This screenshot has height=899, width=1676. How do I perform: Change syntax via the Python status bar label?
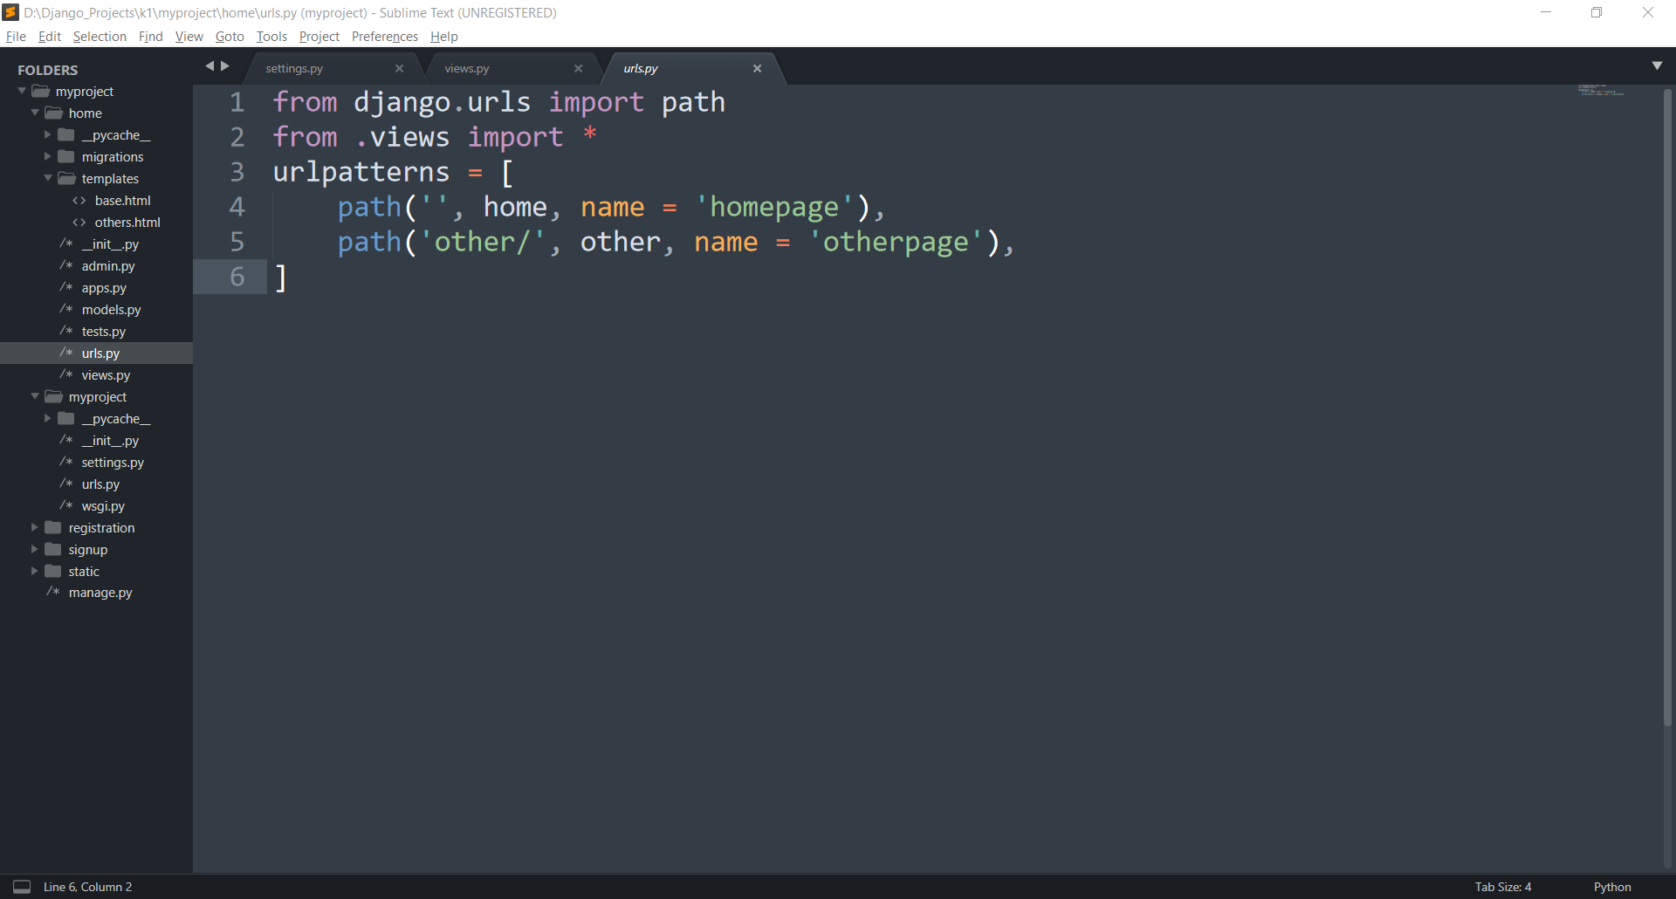1611,886
